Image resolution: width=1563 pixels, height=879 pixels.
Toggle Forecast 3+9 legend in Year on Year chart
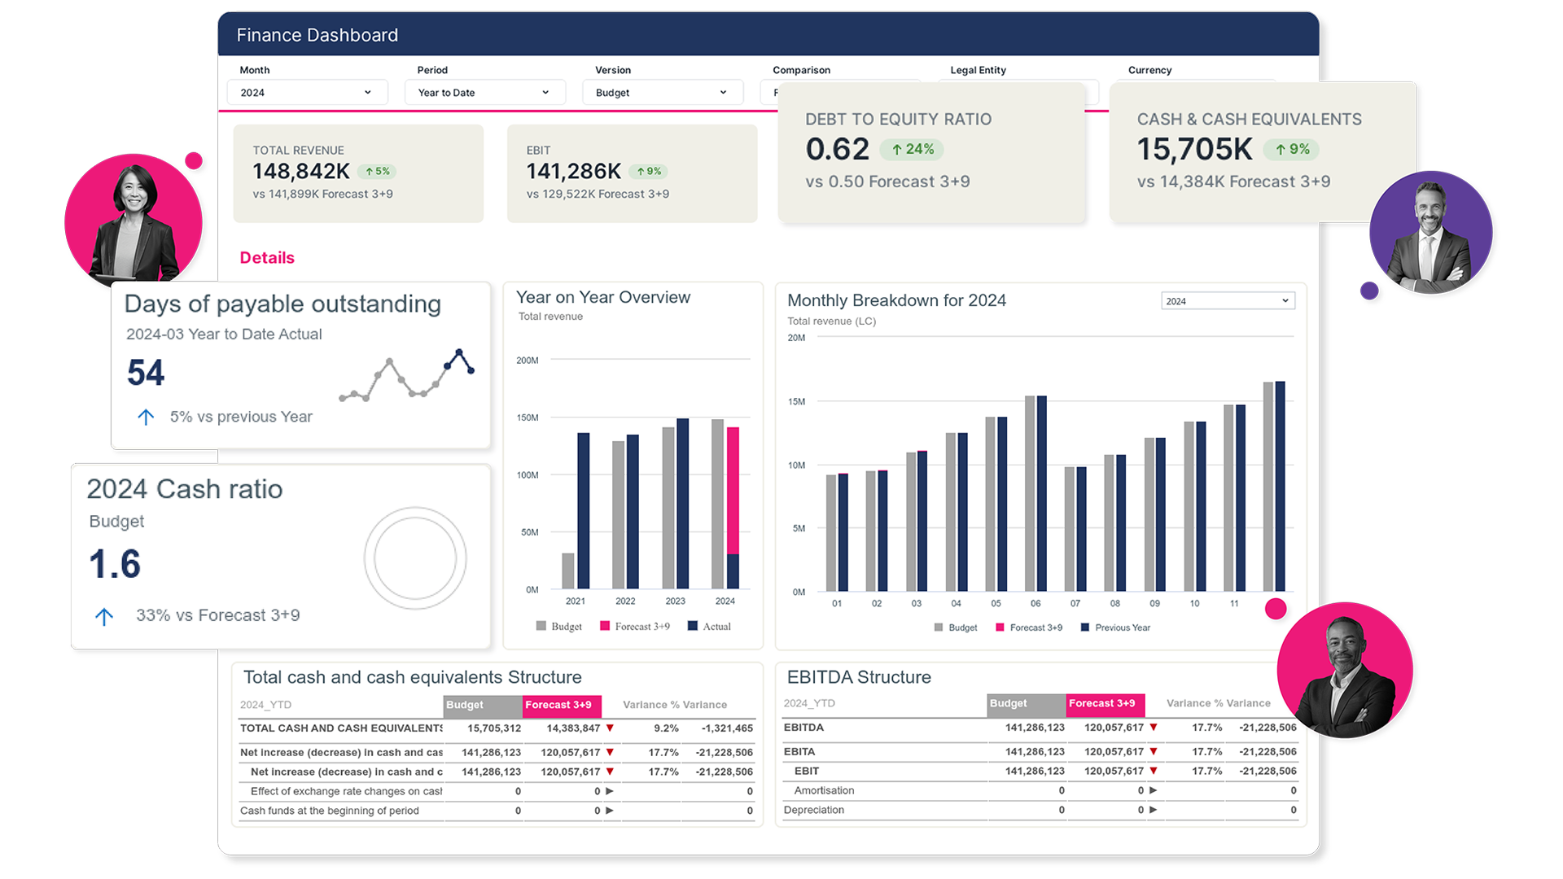coord(635,627)
